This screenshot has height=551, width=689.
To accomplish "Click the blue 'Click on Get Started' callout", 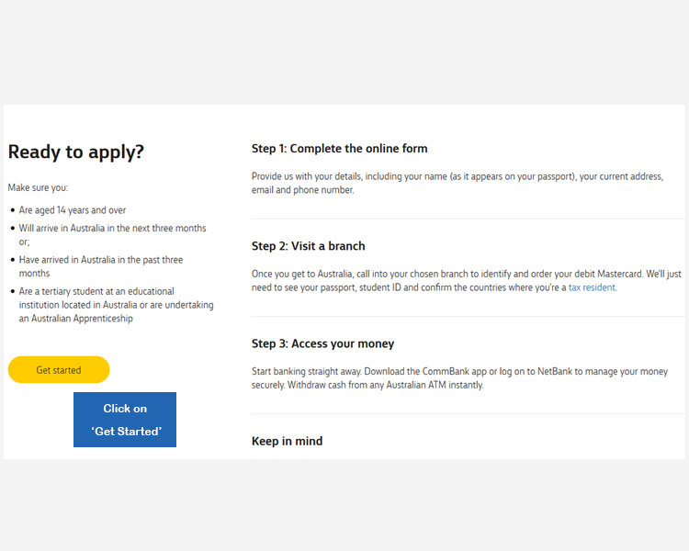I will click(125, 420).
